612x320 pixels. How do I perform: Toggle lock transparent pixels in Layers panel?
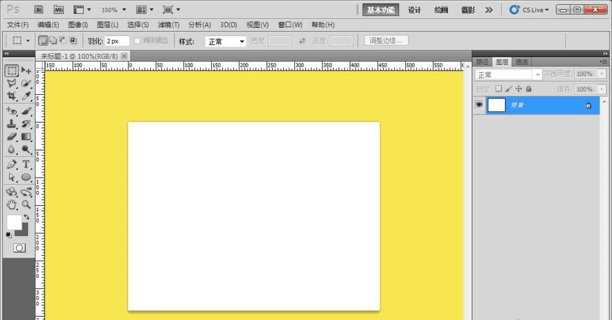[x=498, y=89]
